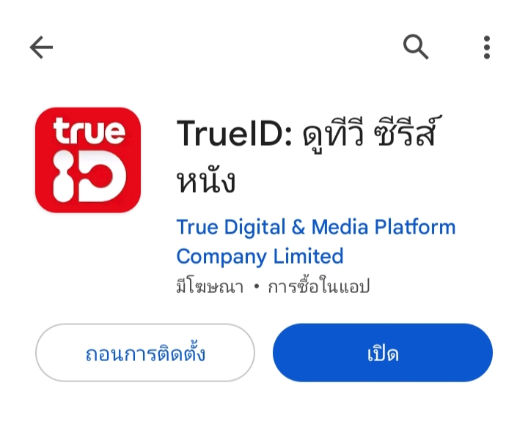The height and width of the screenshot is (421, 528).
Task: Open search with the magnifier icon
Action: coord(416,47)
